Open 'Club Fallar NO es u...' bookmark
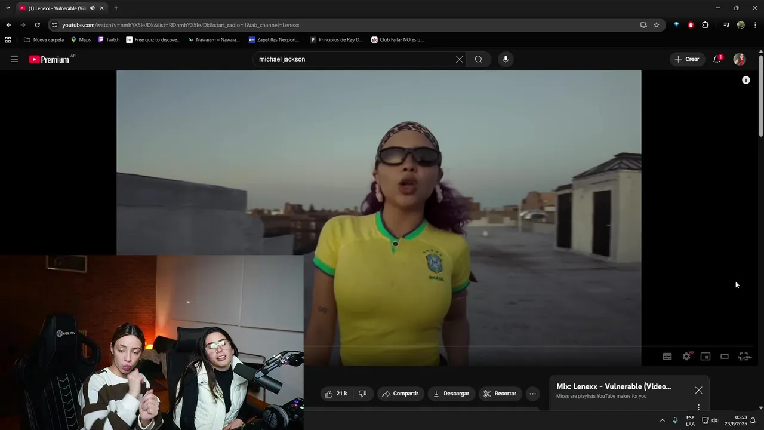Screen dimensions: 764x430 point(397,40)
